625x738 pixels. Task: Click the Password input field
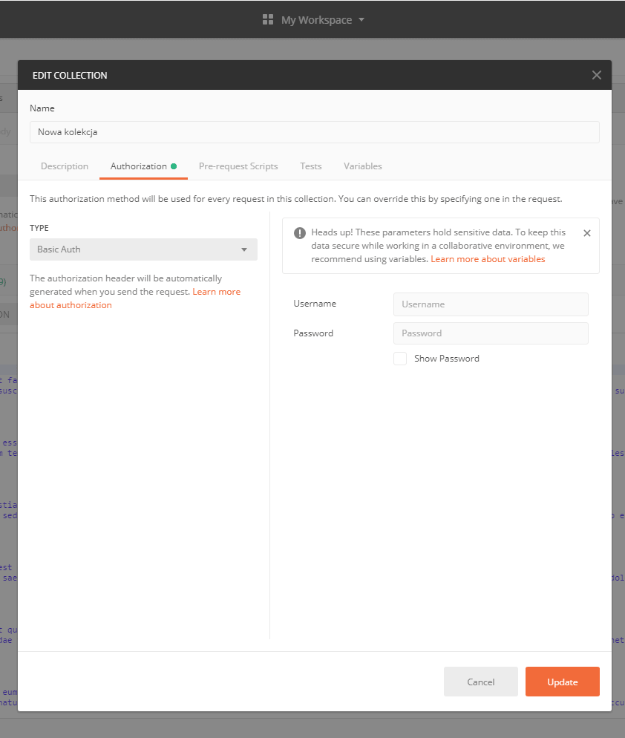point(490,333)
